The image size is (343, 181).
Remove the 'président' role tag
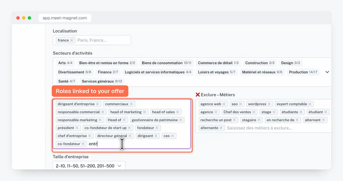[77, 128]
